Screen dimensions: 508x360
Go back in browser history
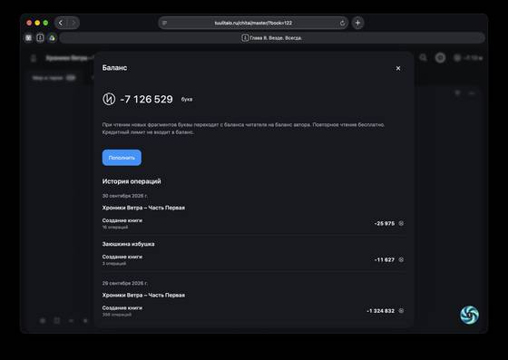tap(61, 23)
